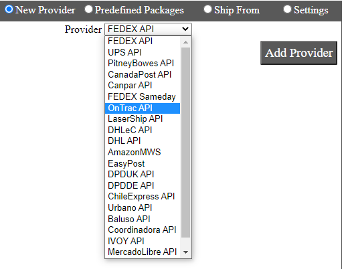346x269 pixels.
Task: Pick CanadaPost API option
Action: 143,74
